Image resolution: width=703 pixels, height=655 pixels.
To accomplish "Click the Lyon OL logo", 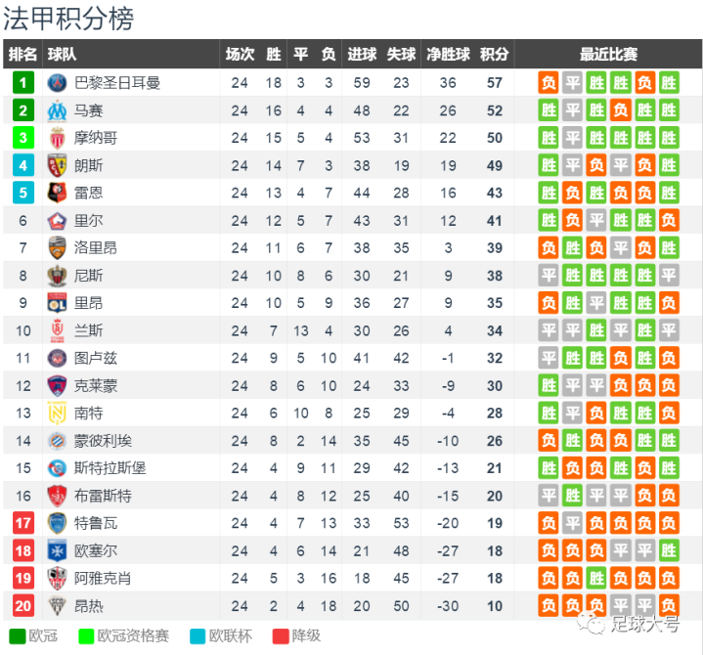I will tap(57, 303).
